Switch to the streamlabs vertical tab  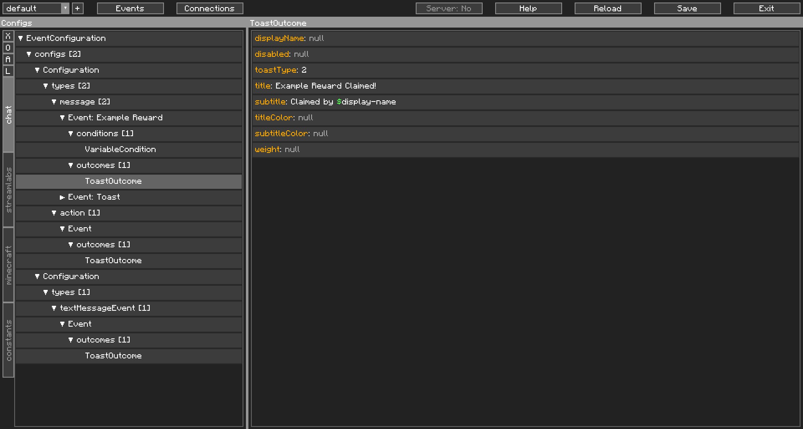click(8, 190)
